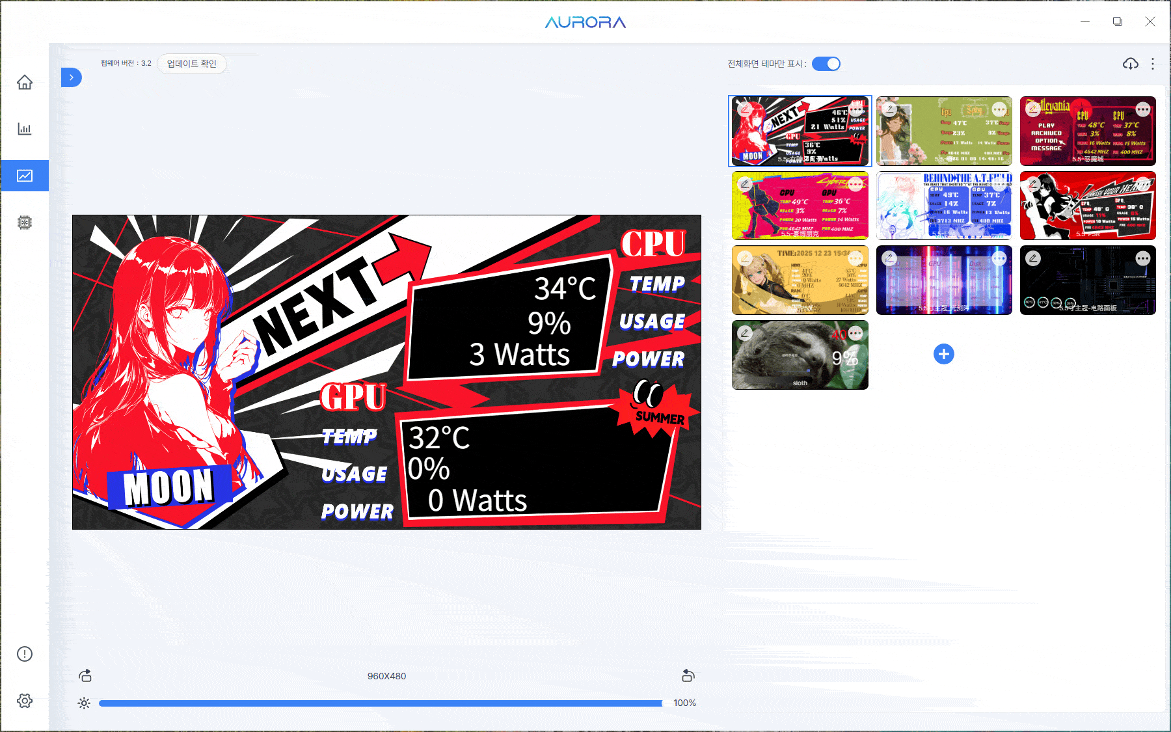Select the Cyberpunk theme thumbnail
The image size is (1171, 732).
pos(800,206)
